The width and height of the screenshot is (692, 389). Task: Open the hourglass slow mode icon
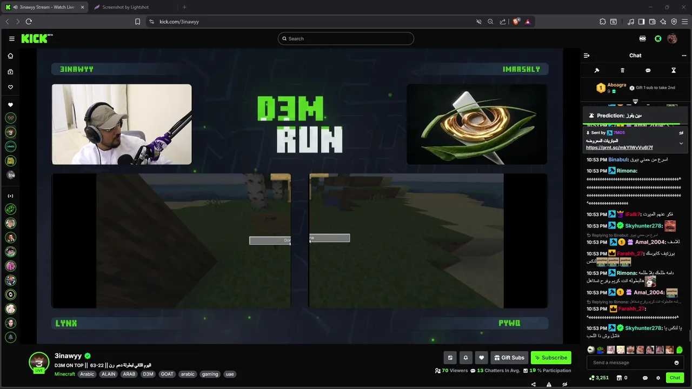coord(674,71)
